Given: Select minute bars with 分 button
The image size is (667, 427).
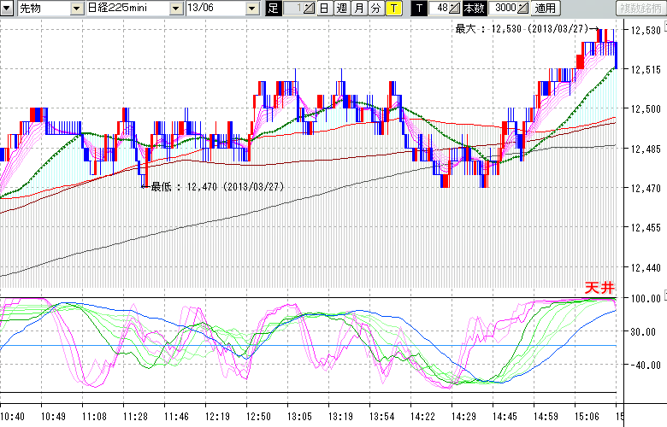Looking at the screenshot, I should pos(375,9).
